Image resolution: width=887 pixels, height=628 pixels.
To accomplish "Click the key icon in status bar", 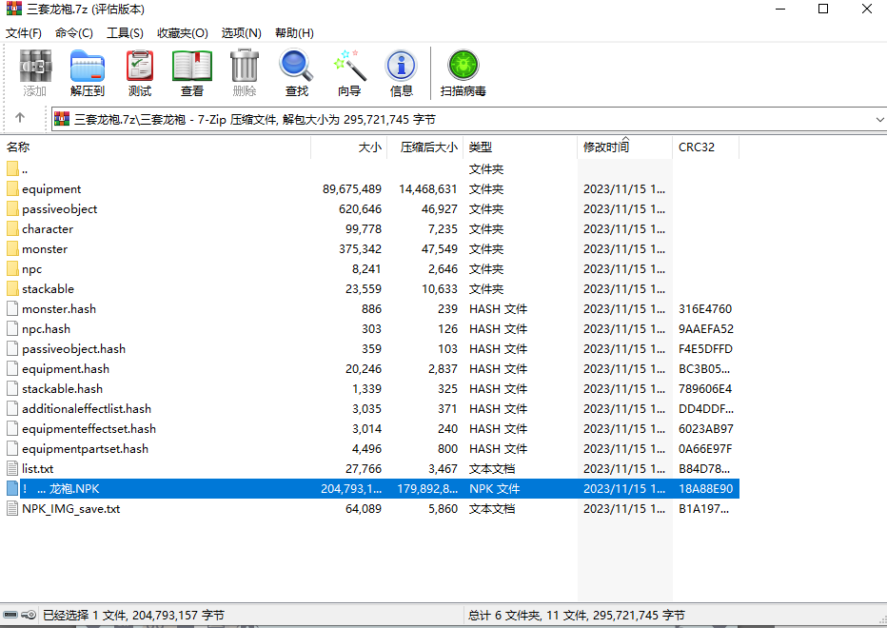I will coord(29,615).
